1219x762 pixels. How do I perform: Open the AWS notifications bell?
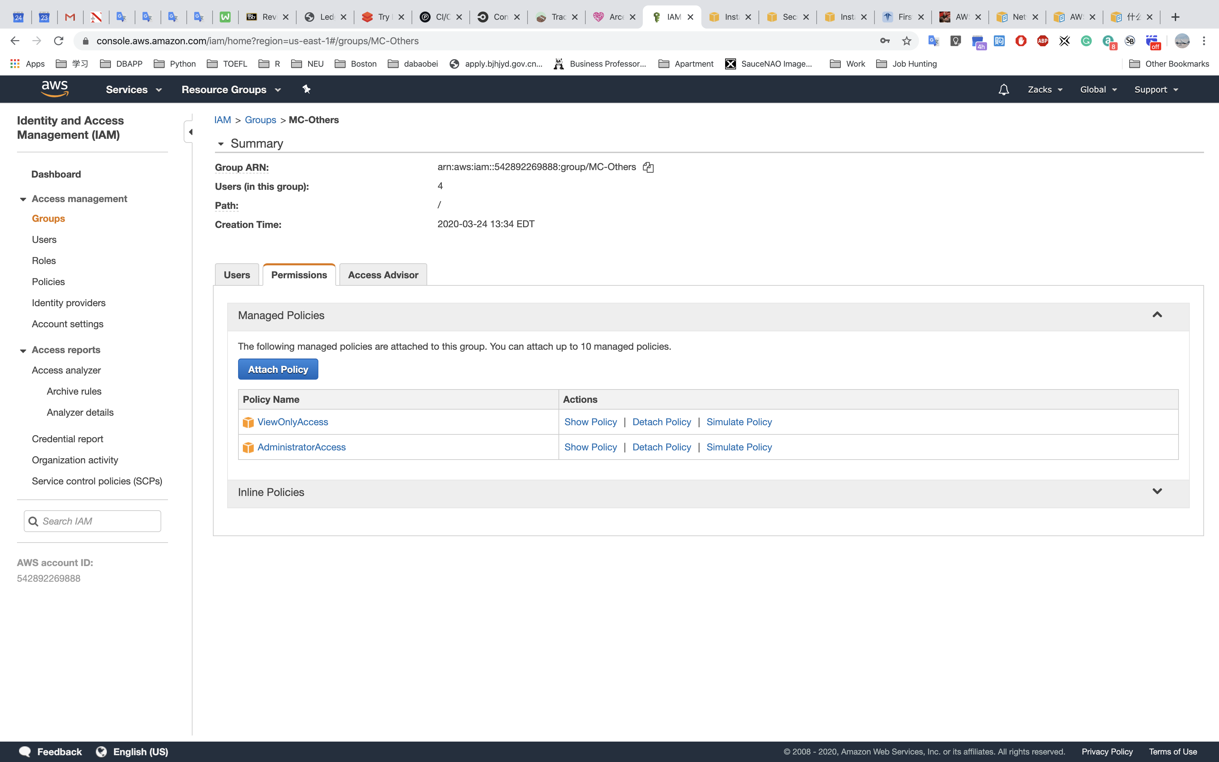1003,90
